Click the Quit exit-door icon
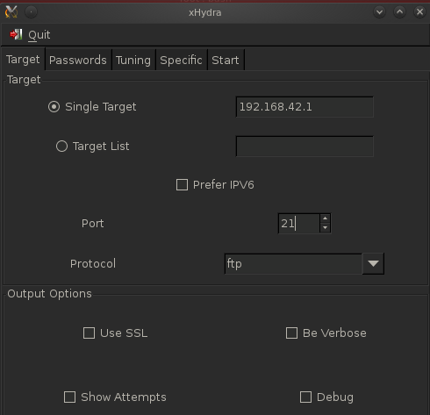The image size is (430, 415). (x=16, y=34)
